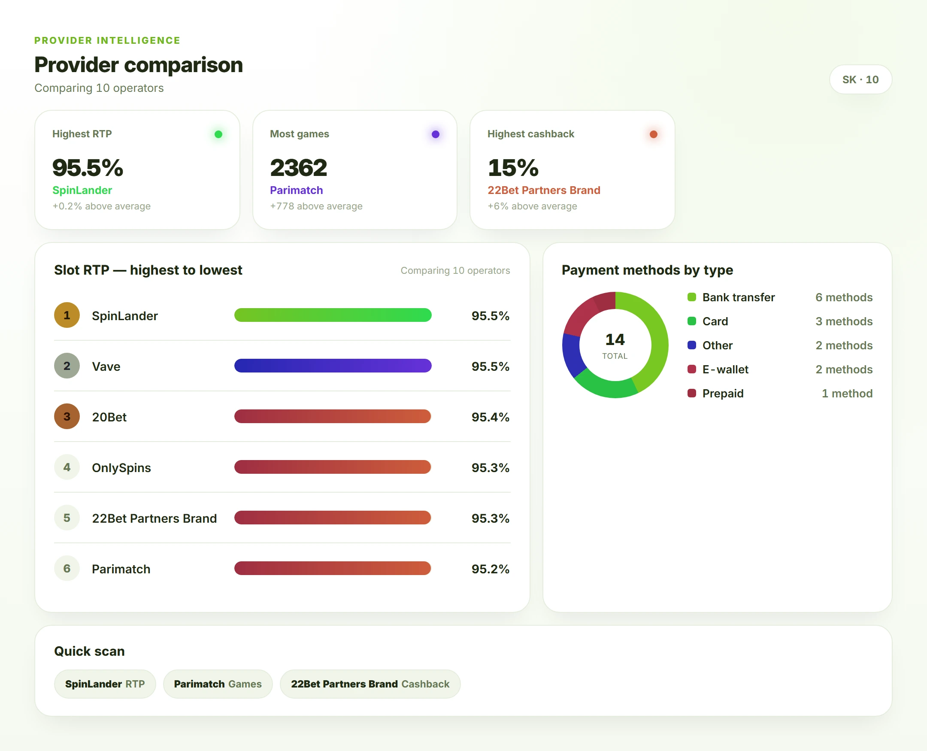Viewport: 927px width, 751px height.
Task: Click the E-wallet legend color swatch
Action: click(x=692, y=369)
